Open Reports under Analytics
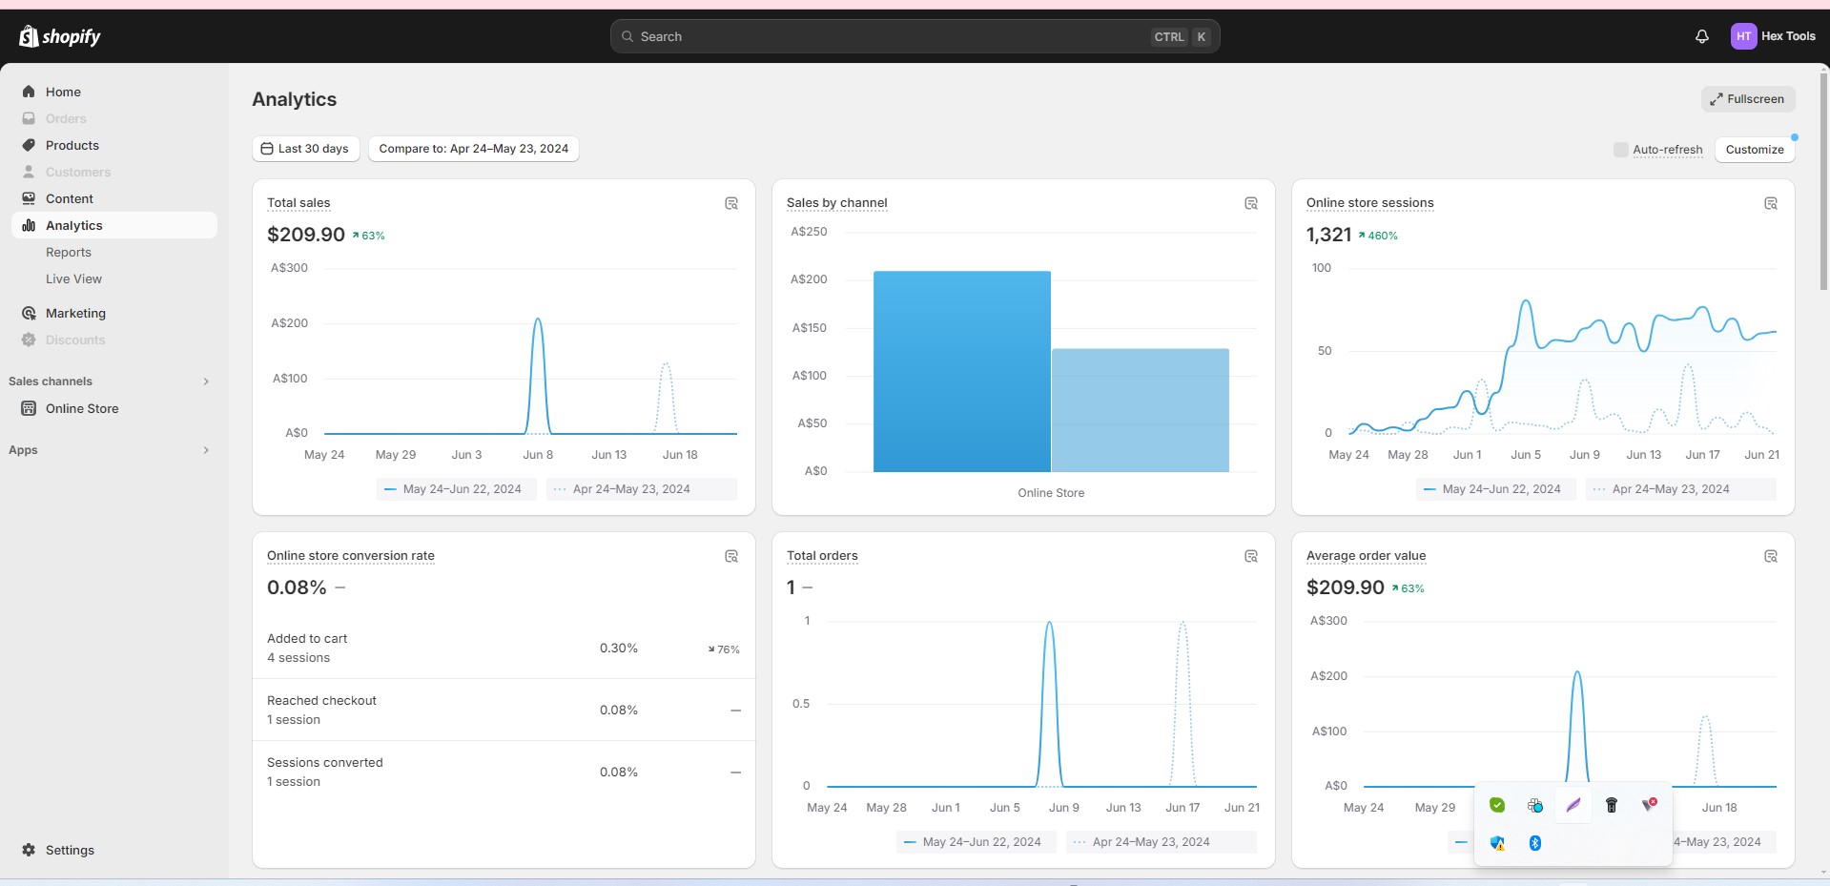Image resolution: width=1830 pixels, height=886 pixels. [x=69, y=252]
